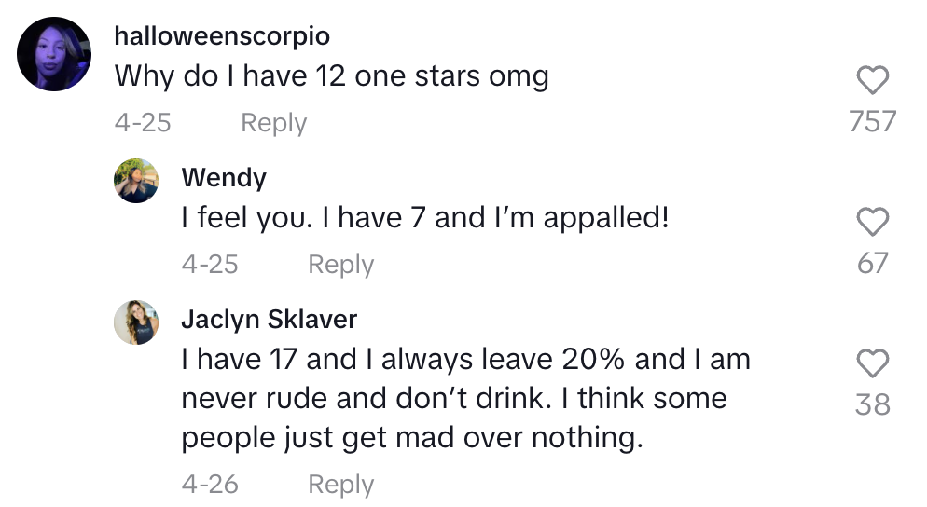Reply to Wendy's comment
927x507 pixels.
pos(340,265)
